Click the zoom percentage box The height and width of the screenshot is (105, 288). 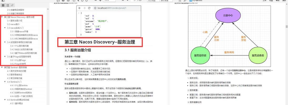(109, 1)
